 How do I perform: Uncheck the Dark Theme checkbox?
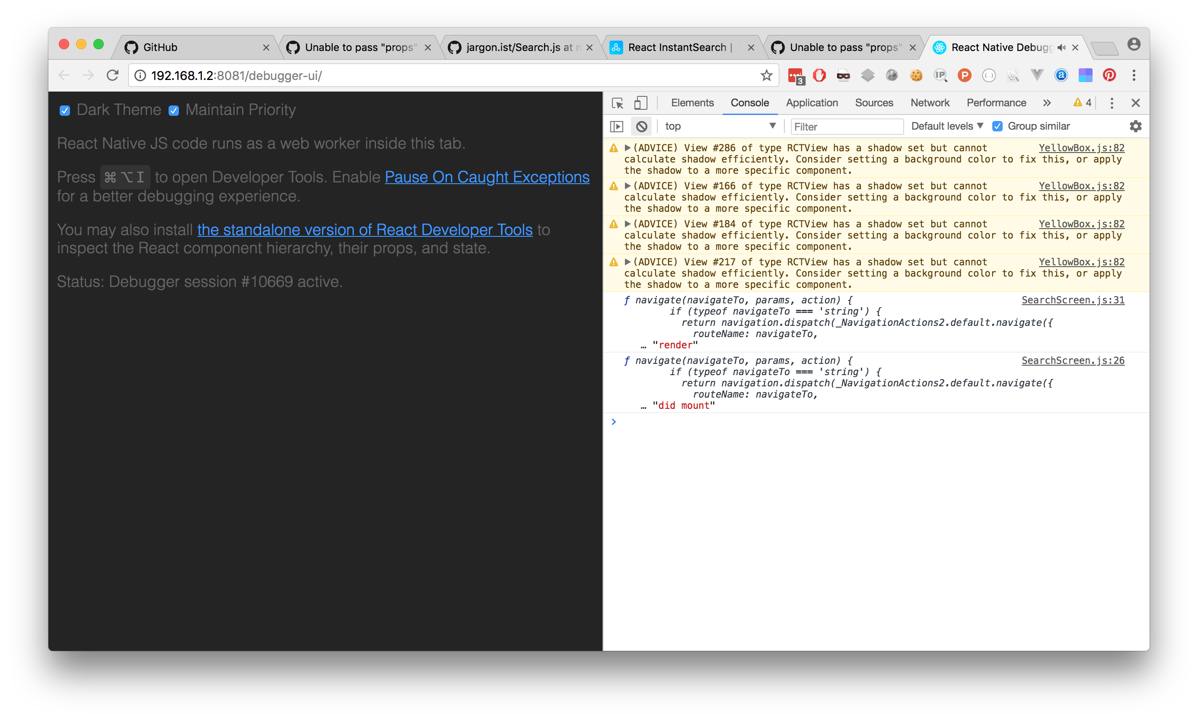coord(65,110)
